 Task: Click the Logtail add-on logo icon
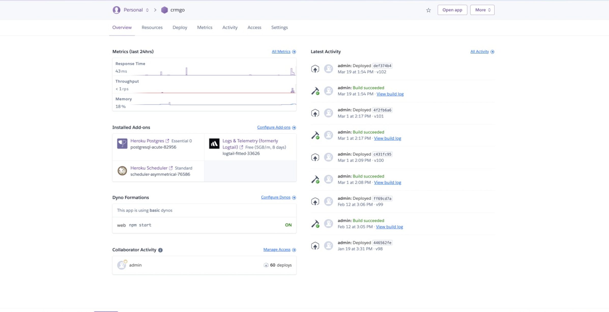pos(214,144)
